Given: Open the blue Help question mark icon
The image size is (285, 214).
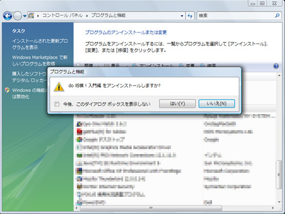Looking at the screenshot, I should pos(276,66).
